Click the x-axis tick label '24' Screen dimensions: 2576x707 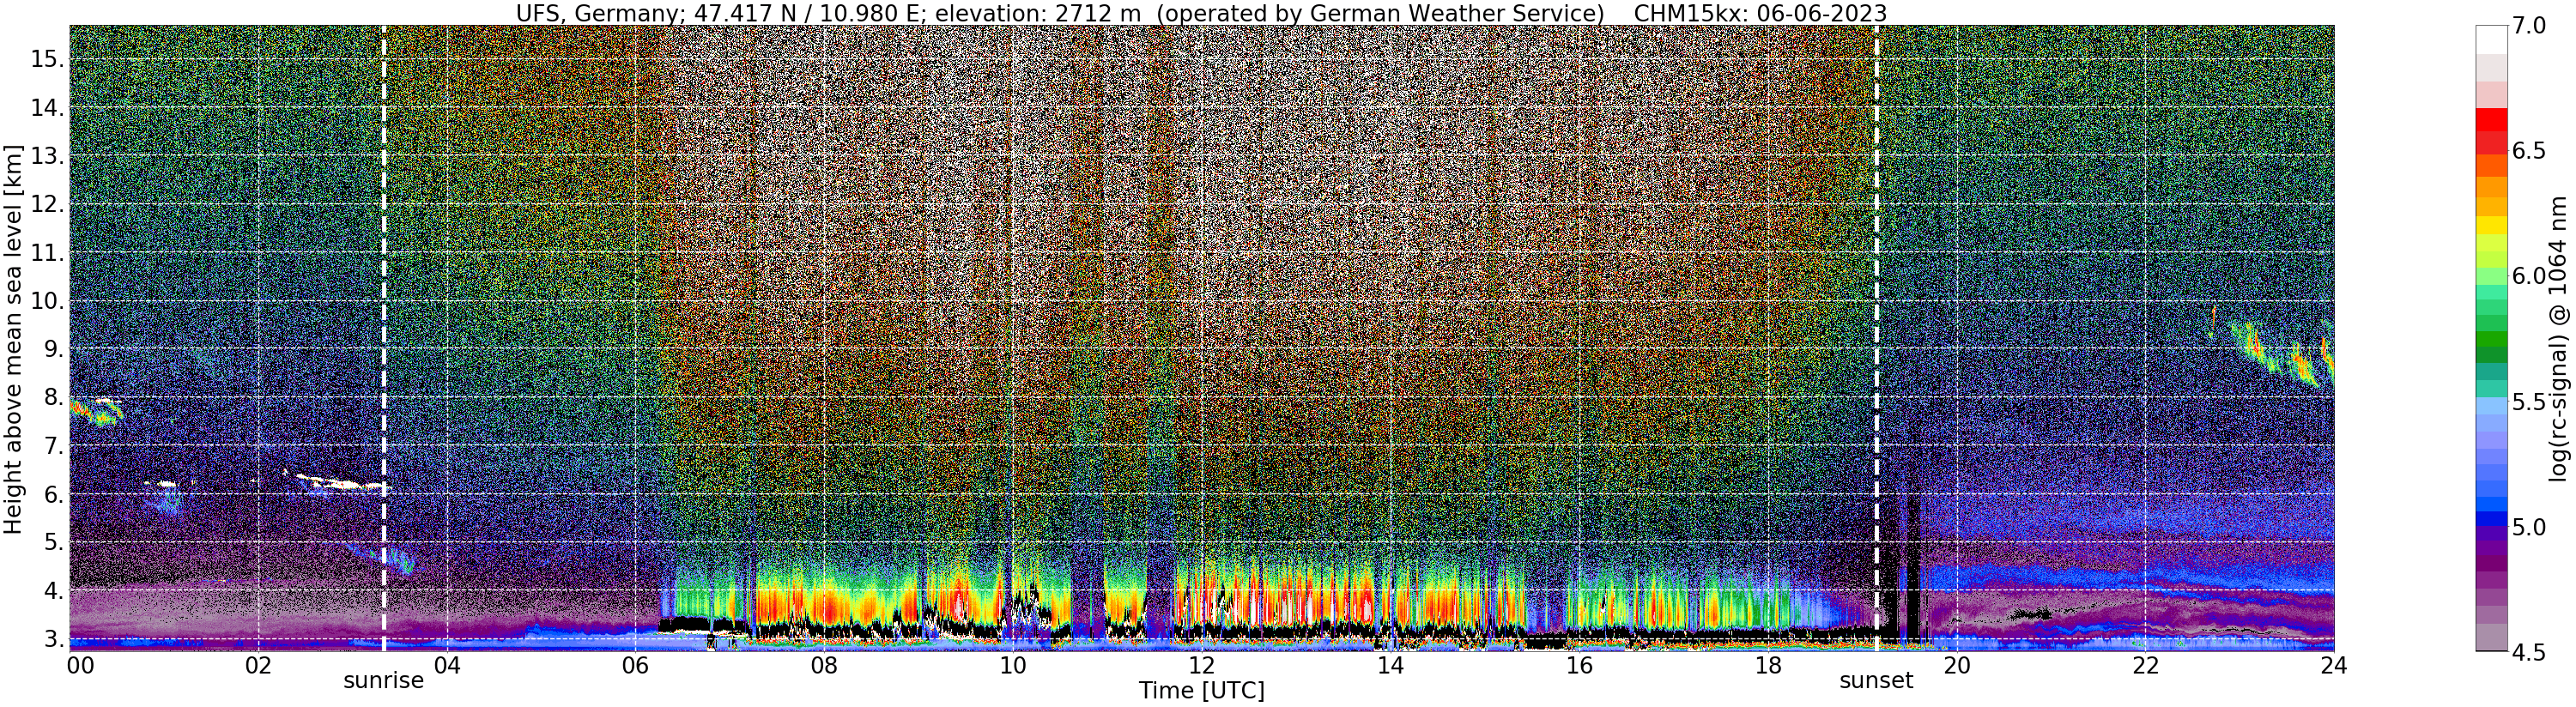click(x=2333, y=666)
